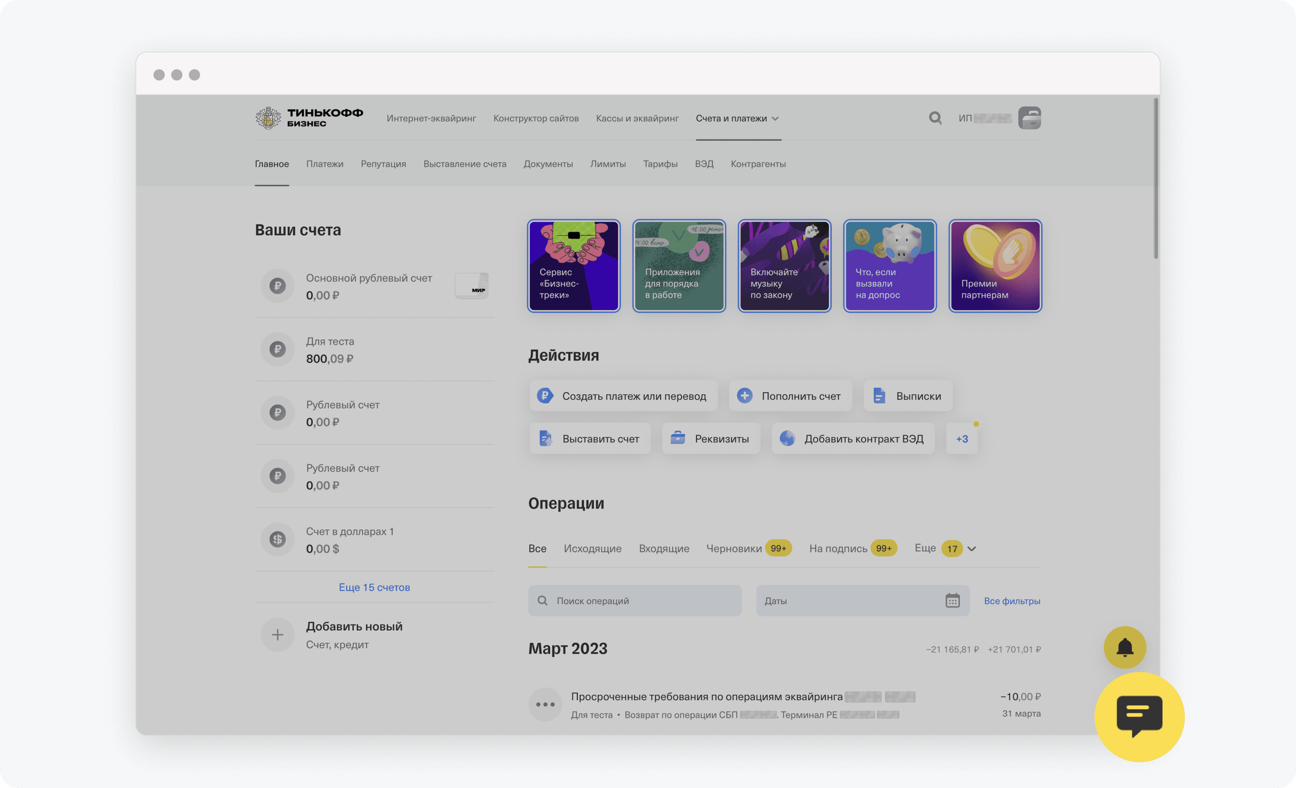Viewport: 1296px width, 788px height.
Task: Click calendar icon in Даты field
Action: pyautogui.click(x=952, y=600)
